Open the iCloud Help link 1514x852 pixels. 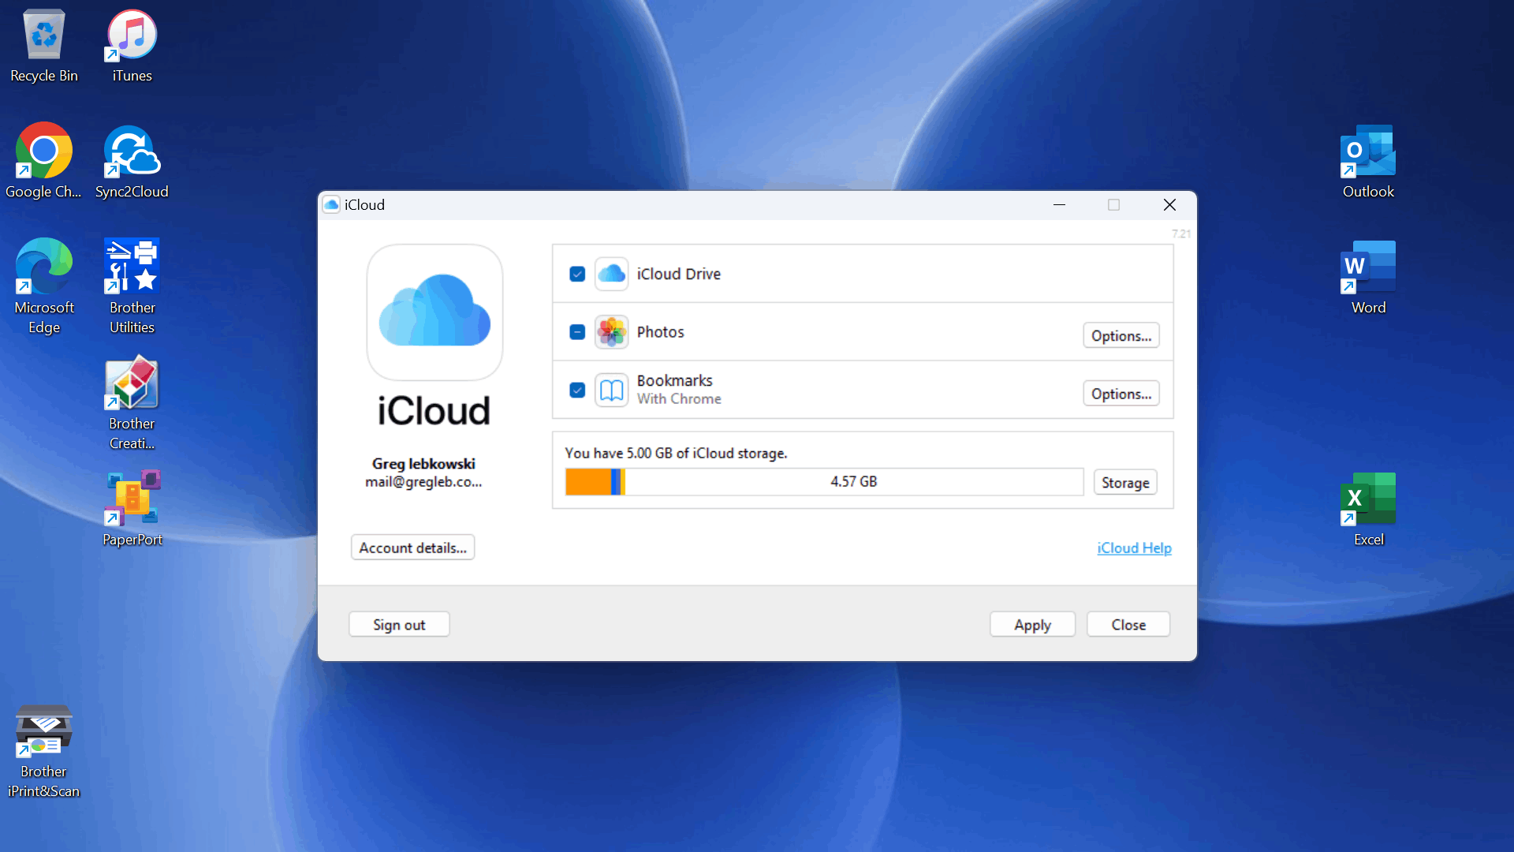click(x=1134, y=547)
